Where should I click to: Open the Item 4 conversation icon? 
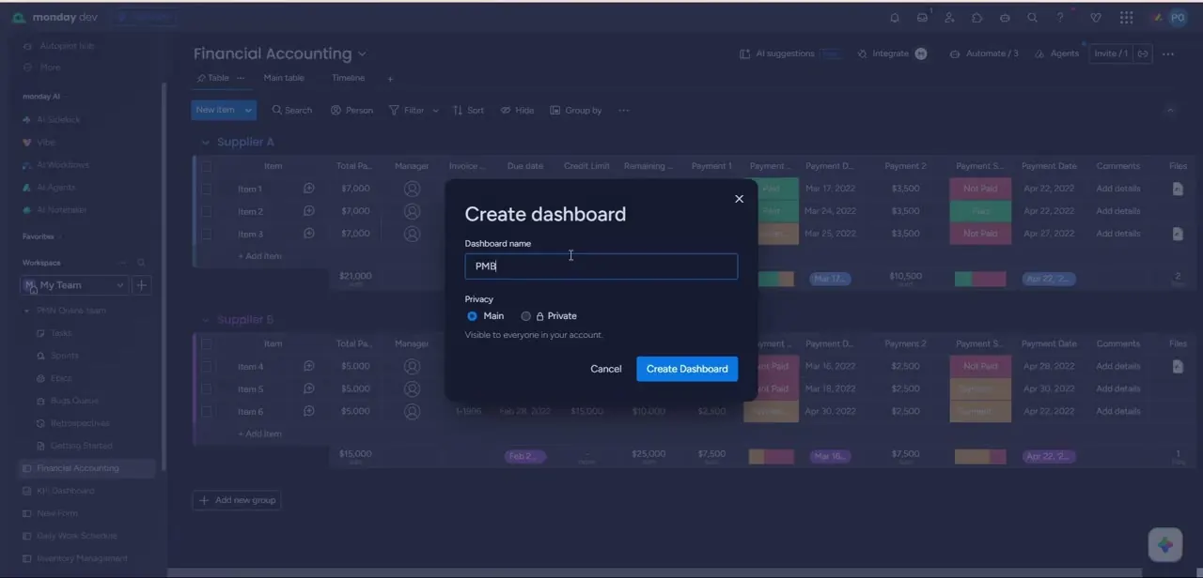308,366
